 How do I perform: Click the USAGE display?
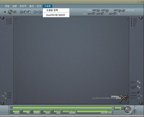16,111
